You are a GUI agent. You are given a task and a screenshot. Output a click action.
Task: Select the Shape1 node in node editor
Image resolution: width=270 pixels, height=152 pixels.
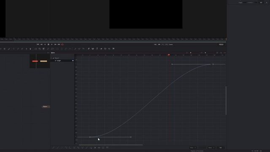point(46,107)
